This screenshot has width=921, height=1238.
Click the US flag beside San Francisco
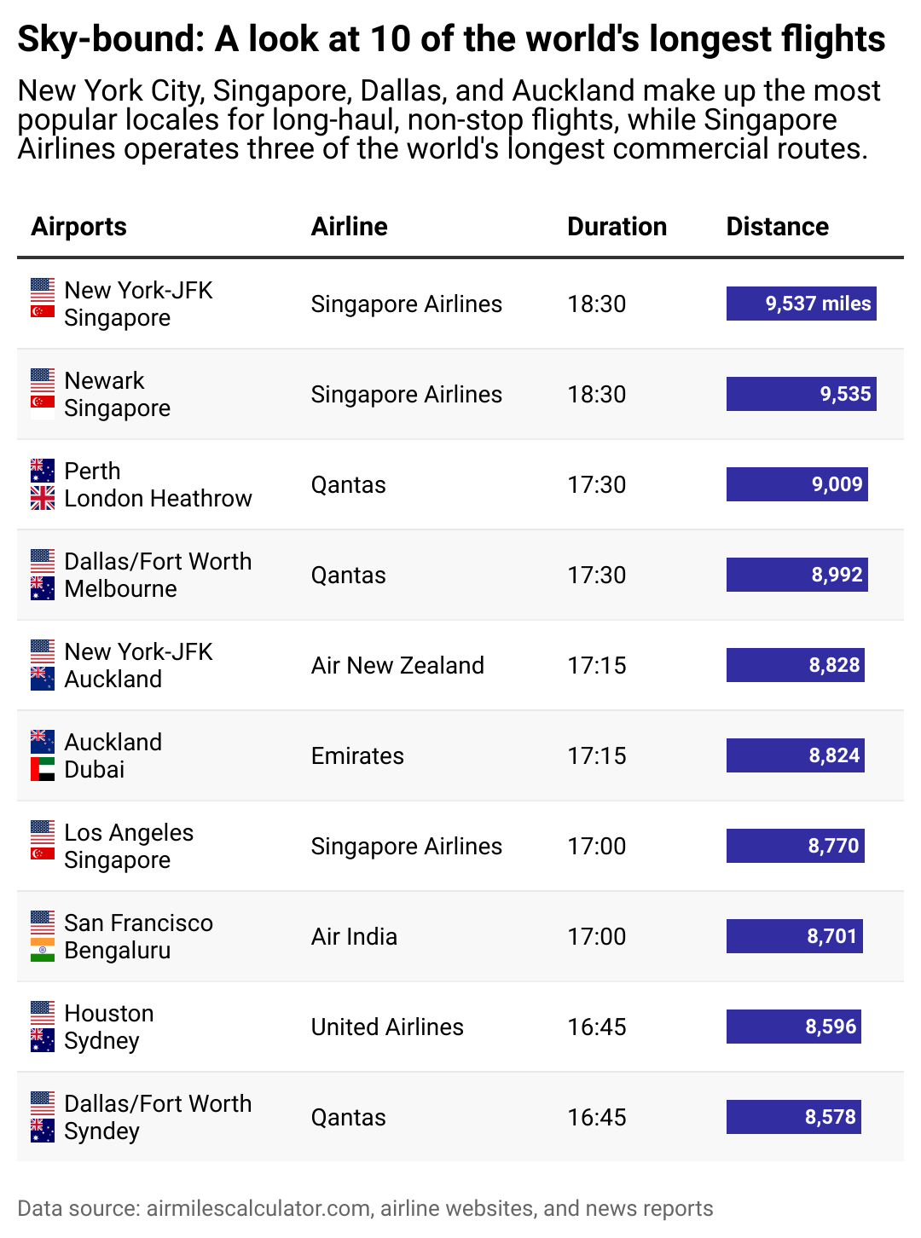[43, 923]
